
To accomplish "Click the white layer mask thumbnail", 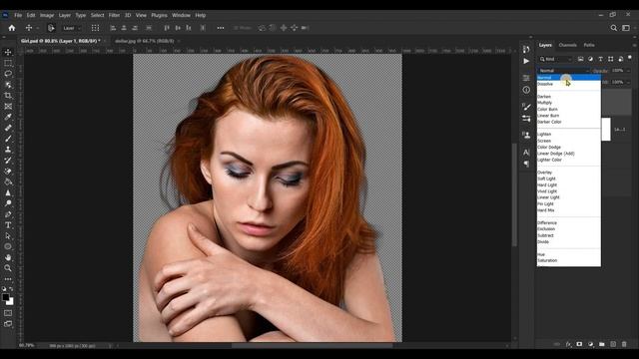I will [606, 129].
